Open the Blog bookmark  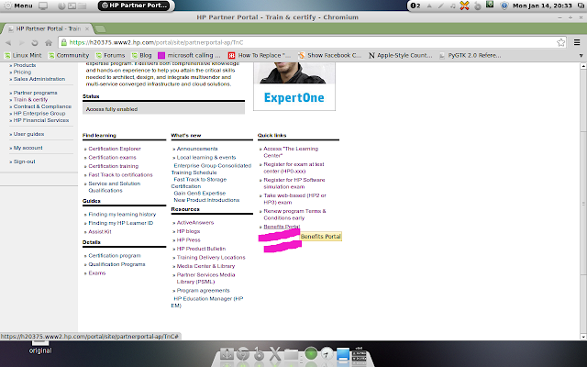point(141,55)
